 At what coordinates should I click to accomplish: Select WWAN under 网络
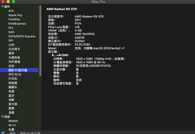click(13, 121)
